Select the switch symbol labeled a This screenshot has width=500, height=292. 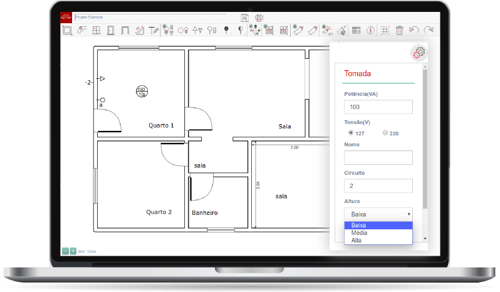101,100
